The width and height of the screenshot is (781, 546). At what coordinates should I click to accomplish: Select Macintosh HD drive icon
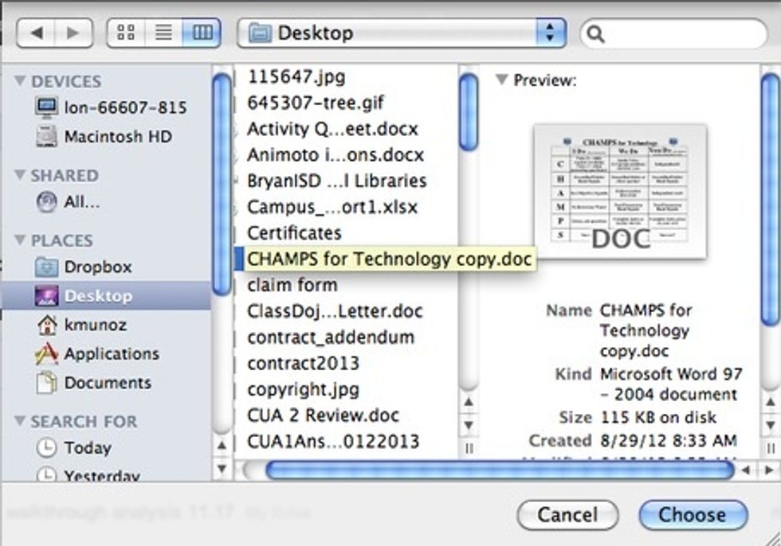[47, 136]
